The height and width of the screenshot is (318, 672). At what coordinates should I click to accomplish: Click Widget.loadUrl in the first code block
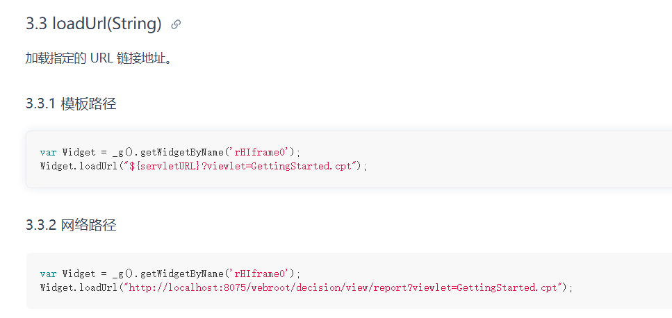pyautogui.click(x=79, y=166)
